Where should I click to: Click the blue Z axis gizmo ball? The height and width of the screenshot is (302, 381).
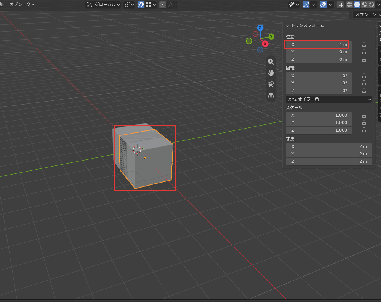260,28
